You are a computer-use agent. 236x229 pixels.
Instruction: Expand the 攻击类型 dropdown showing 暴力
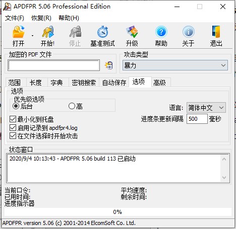pyautogui.click(x=175, y=65)
